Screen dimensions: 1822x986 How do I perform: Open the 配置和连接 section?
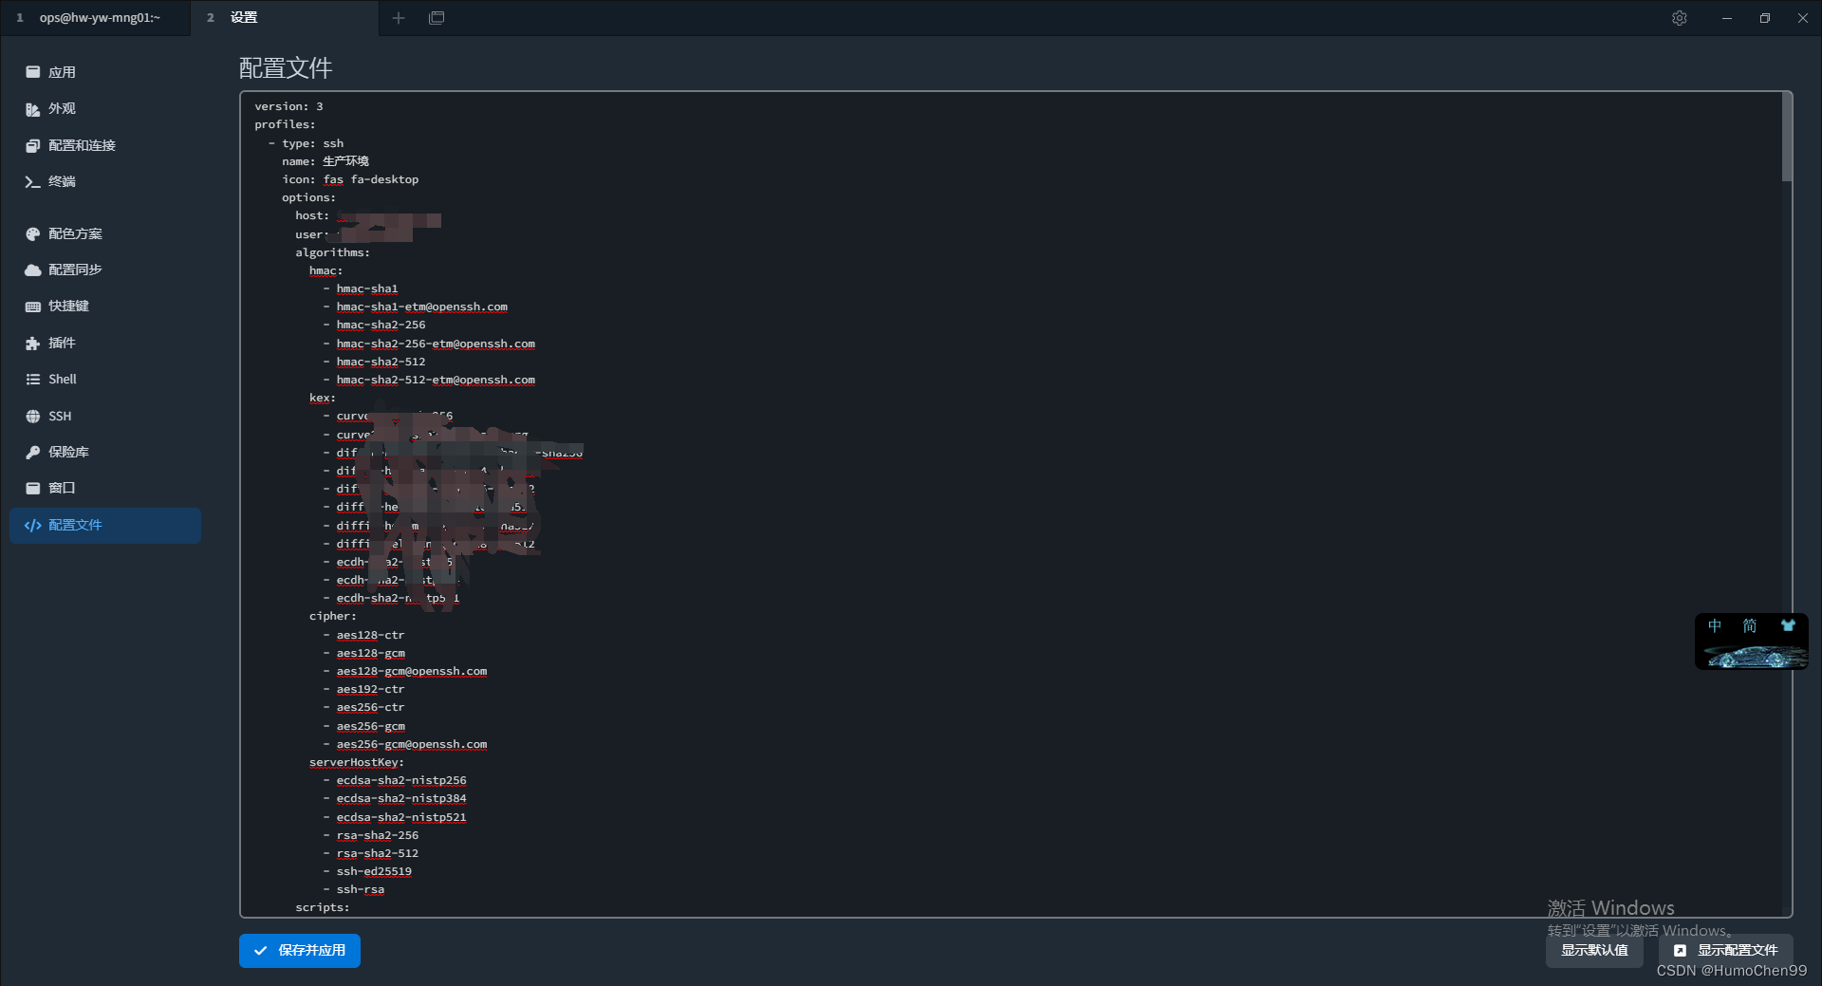105,145
